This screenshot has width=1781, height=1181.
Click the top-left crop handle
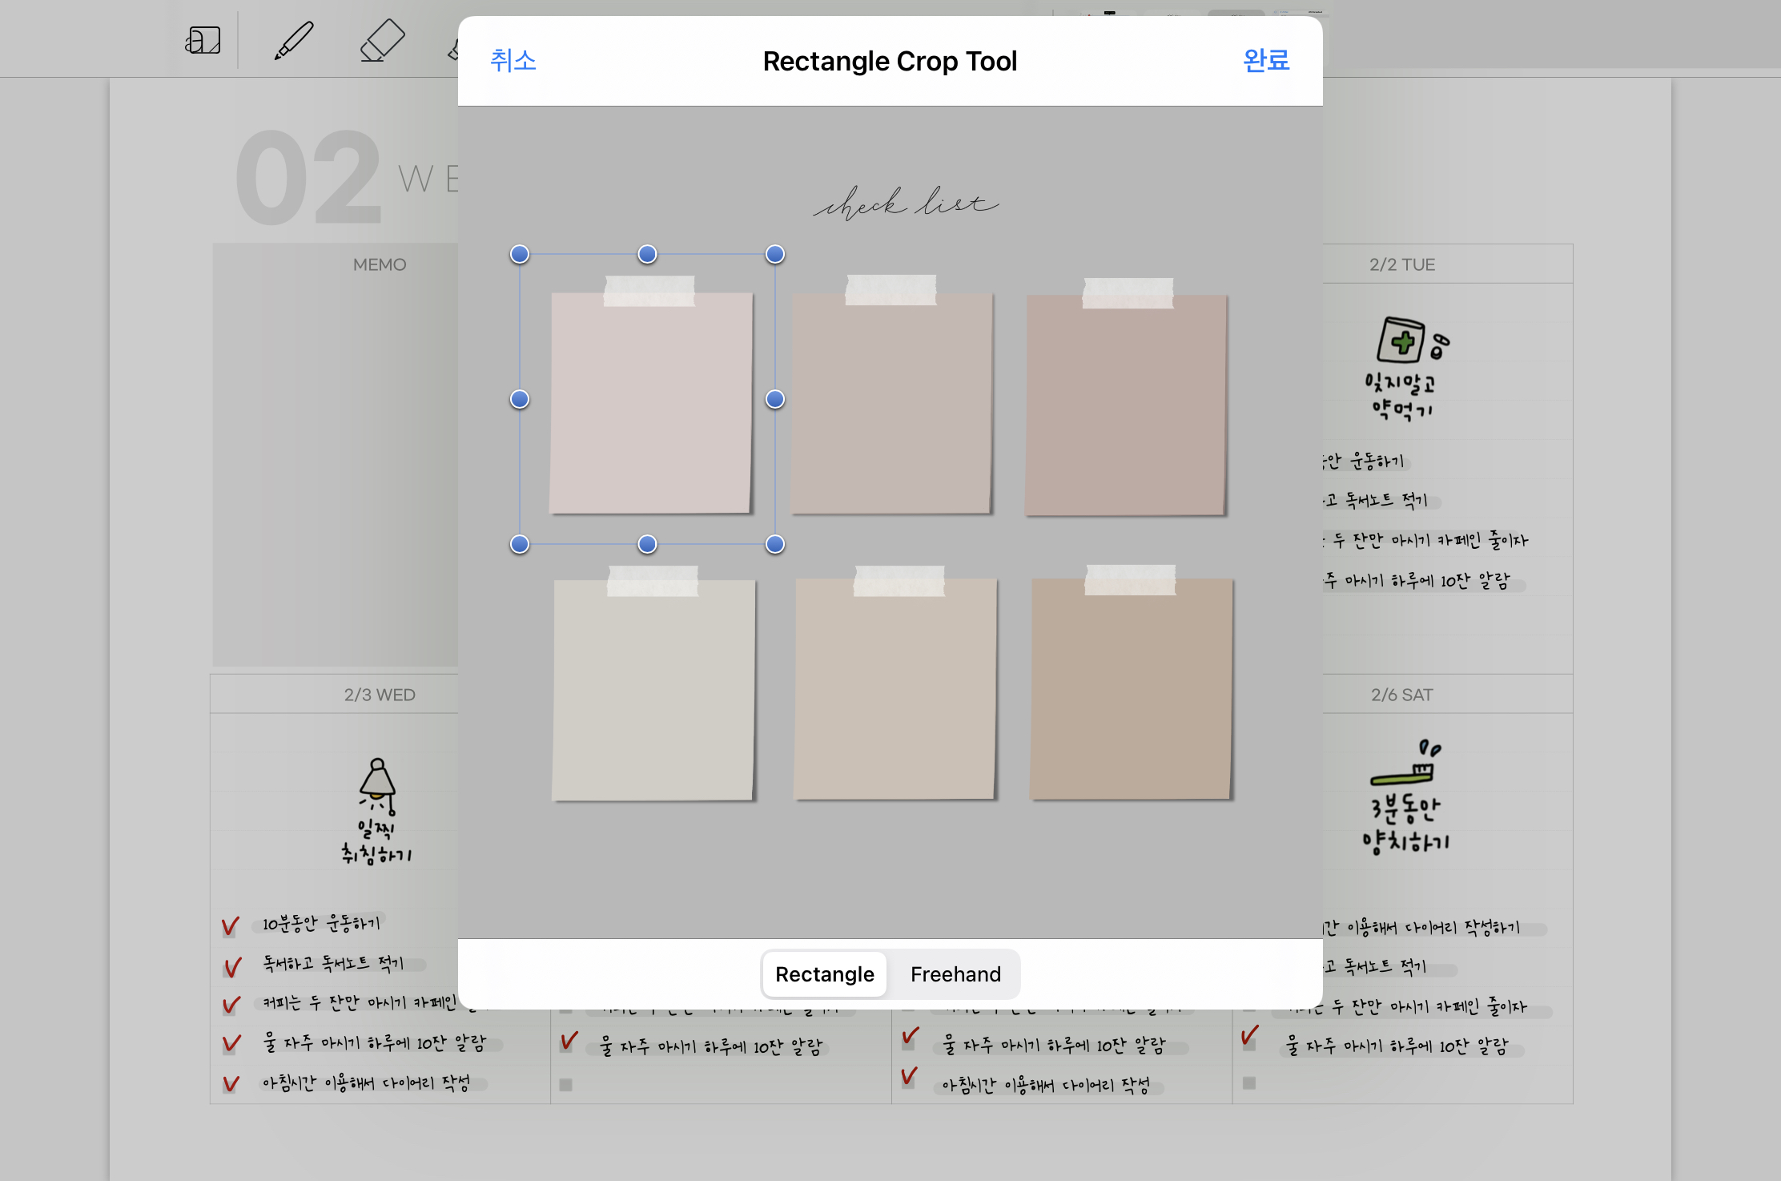[520, 254]
